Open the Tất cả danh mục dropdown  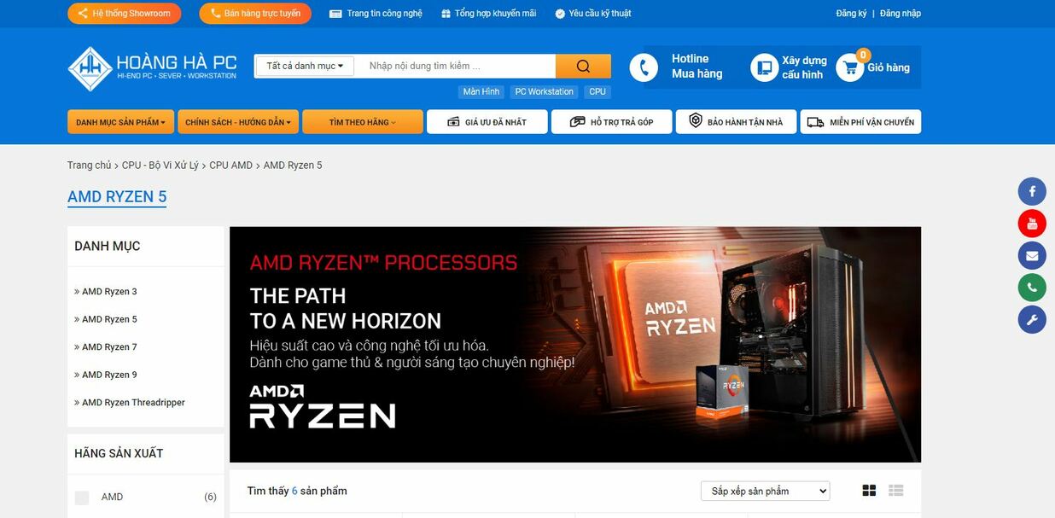[305, 66]
